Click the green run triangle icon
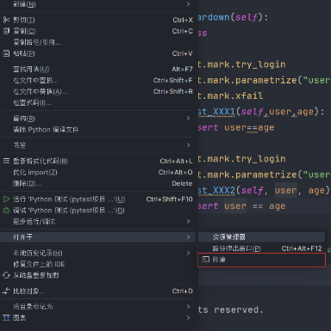The height and width of the screenshot is (331, 331). (x=6, y=199)
